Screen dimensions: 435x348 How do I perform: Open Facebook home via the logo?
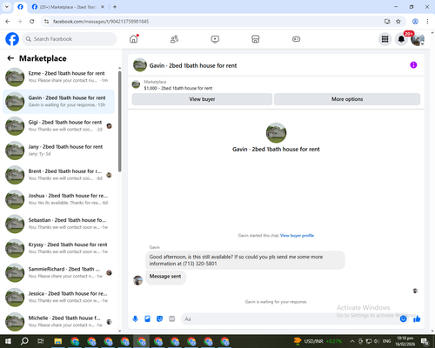tap(12, 39)
